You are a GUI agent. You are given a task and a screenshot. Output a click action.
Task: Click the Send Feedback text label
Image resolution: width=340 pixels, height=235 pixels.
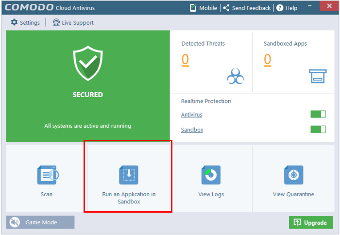[251, 8]
